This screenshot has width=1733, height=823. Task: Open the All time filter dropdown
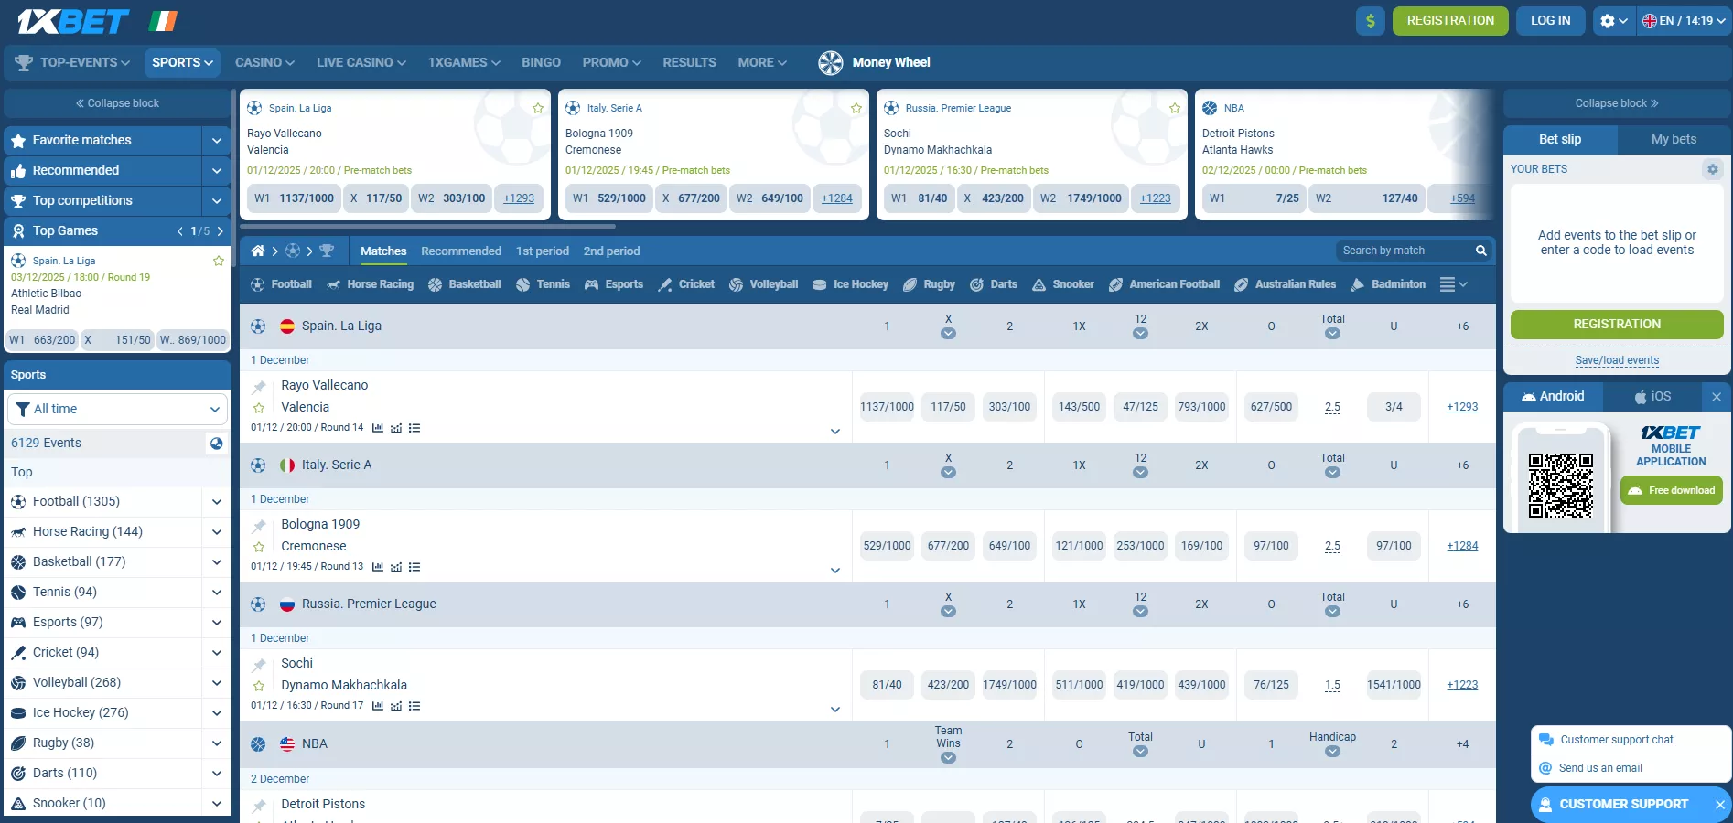point(118,409)
